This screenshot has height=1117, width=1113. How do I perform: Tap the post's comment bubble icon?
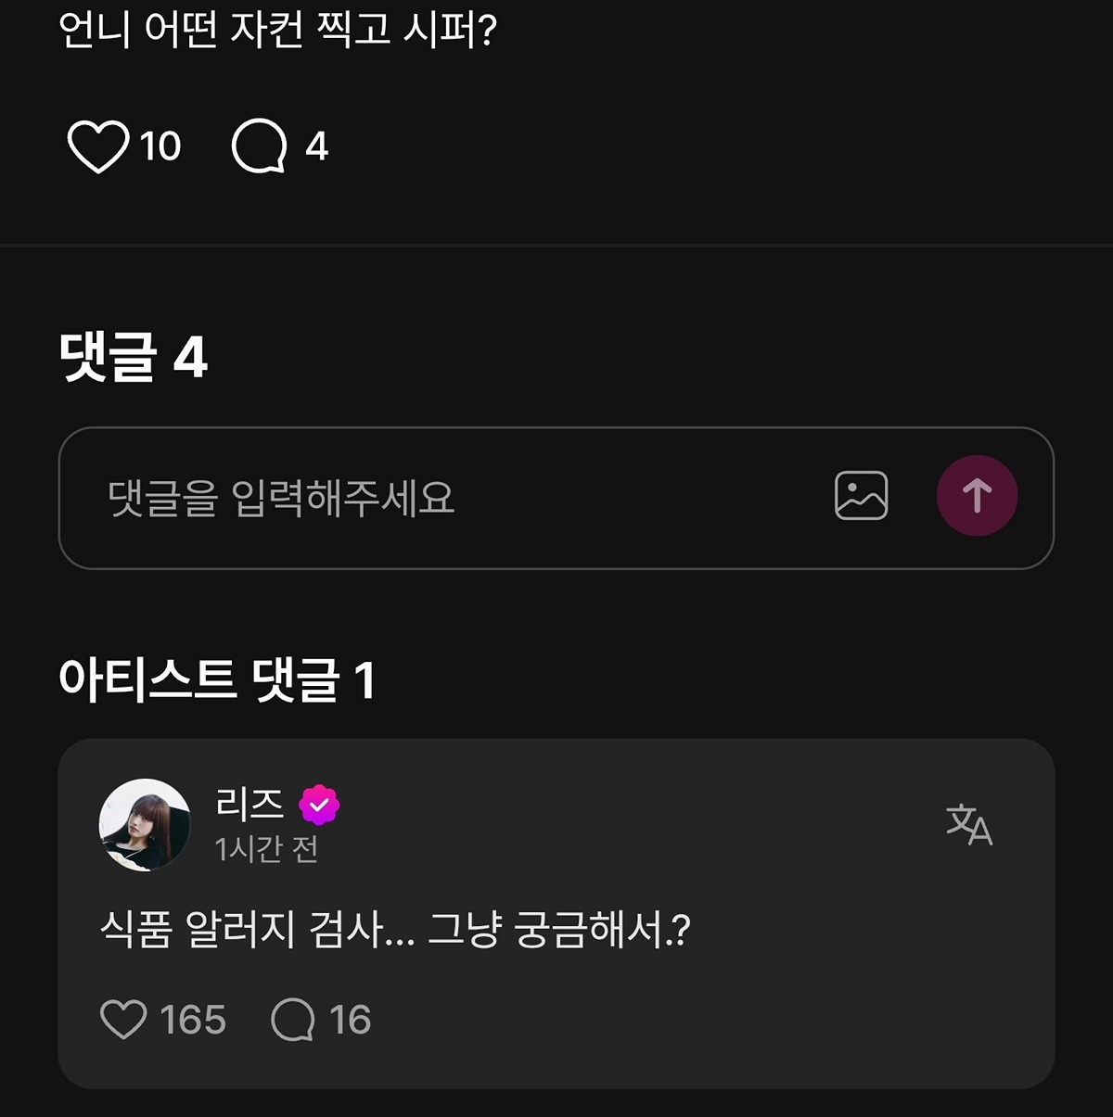coord(258,146)
